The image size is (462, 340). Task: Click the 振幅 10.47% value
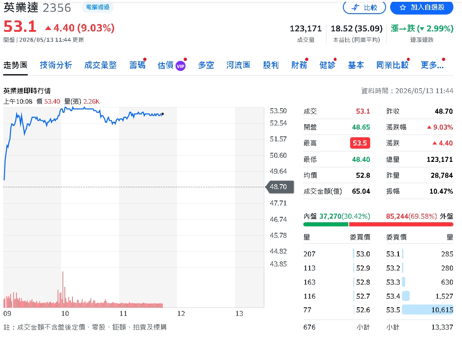441,191
